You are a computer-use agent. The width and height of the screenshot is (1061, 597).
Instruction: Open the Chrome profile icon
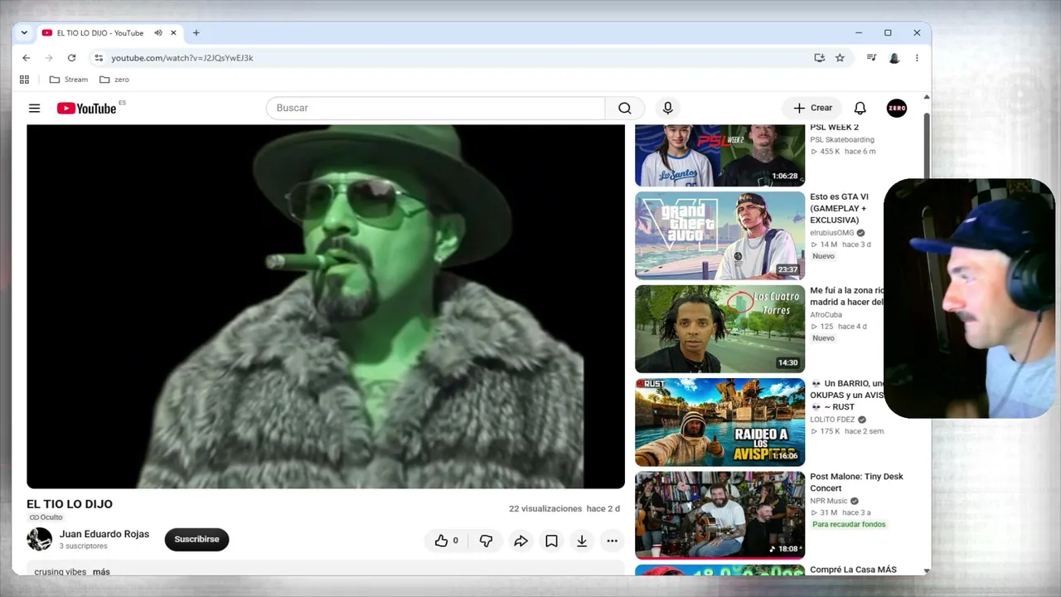[x=894, y=58]
